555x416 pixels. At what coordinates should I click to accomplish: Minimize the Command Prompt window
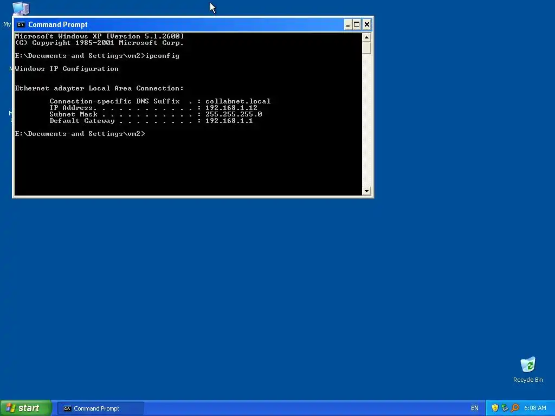tap(347, 24)
